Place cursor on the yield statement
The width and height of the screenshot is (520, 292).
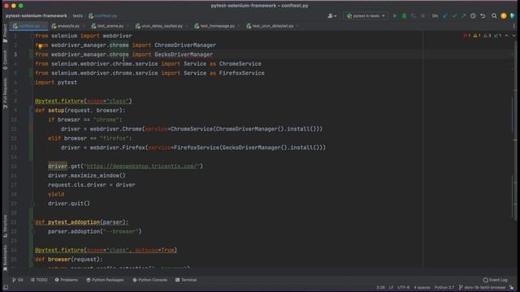[x=56, y=194]
